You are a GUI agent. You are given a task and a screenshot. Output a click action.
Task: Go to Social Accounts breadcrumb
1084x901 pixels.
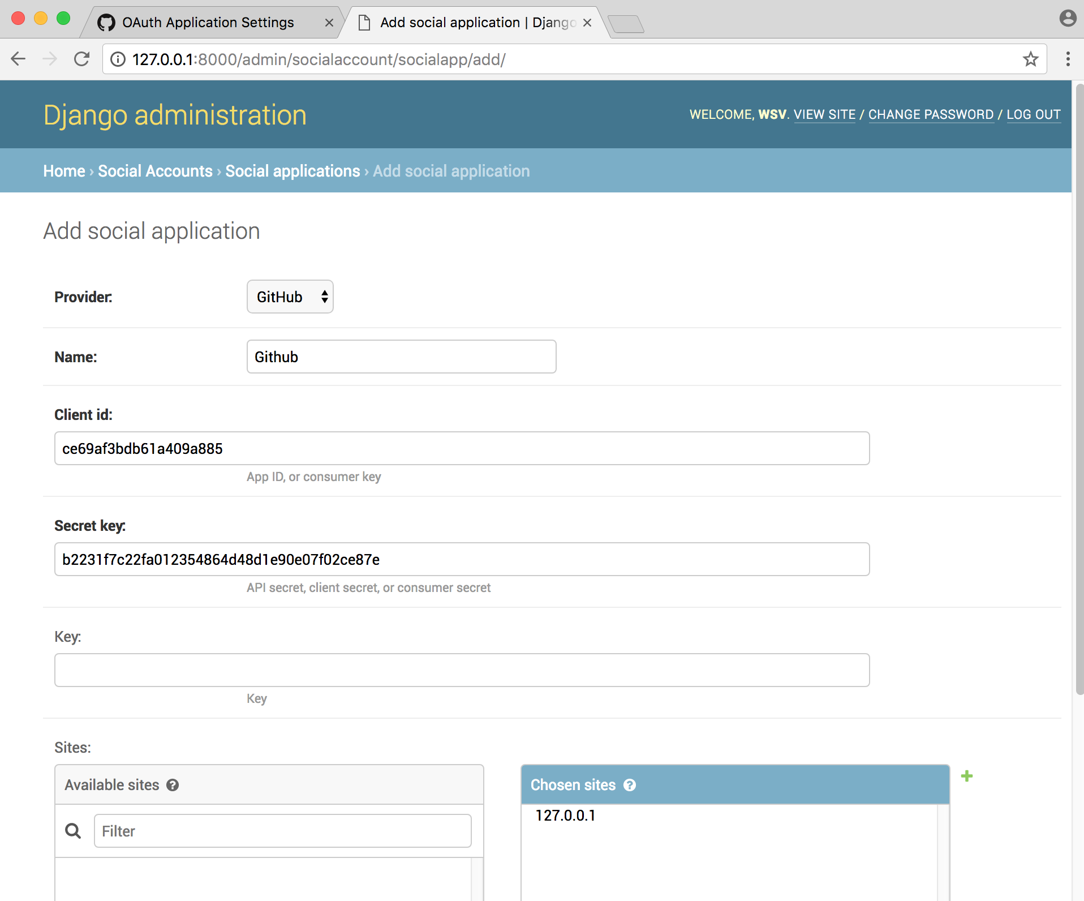click(155, 171)
